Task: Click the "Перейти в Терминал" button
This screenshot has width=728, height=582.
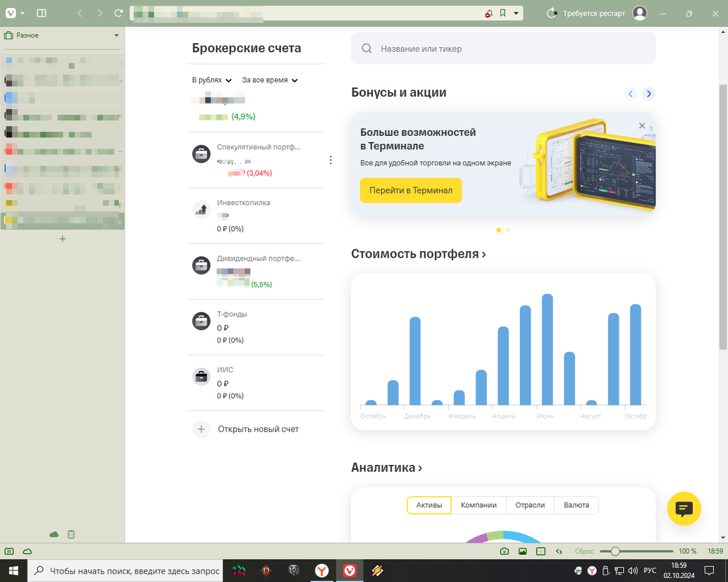Action: (x=411, y=190)
